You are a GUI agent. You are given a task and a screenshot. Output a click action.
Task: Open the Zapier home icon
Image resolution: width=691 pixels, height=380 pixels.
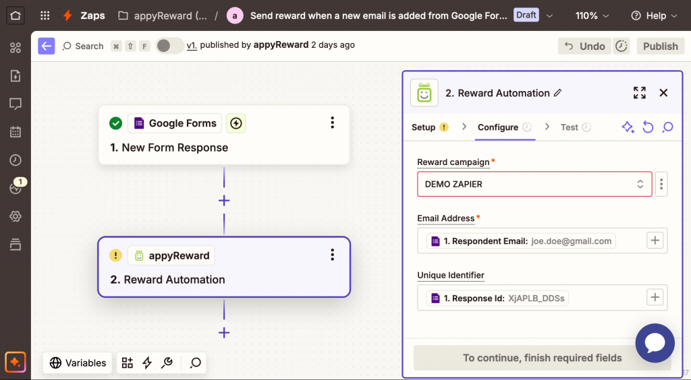[16, 15]
